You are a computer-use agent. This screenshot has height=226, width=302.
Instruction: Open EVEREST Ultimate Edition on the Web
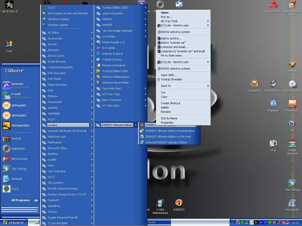(169, 137)
